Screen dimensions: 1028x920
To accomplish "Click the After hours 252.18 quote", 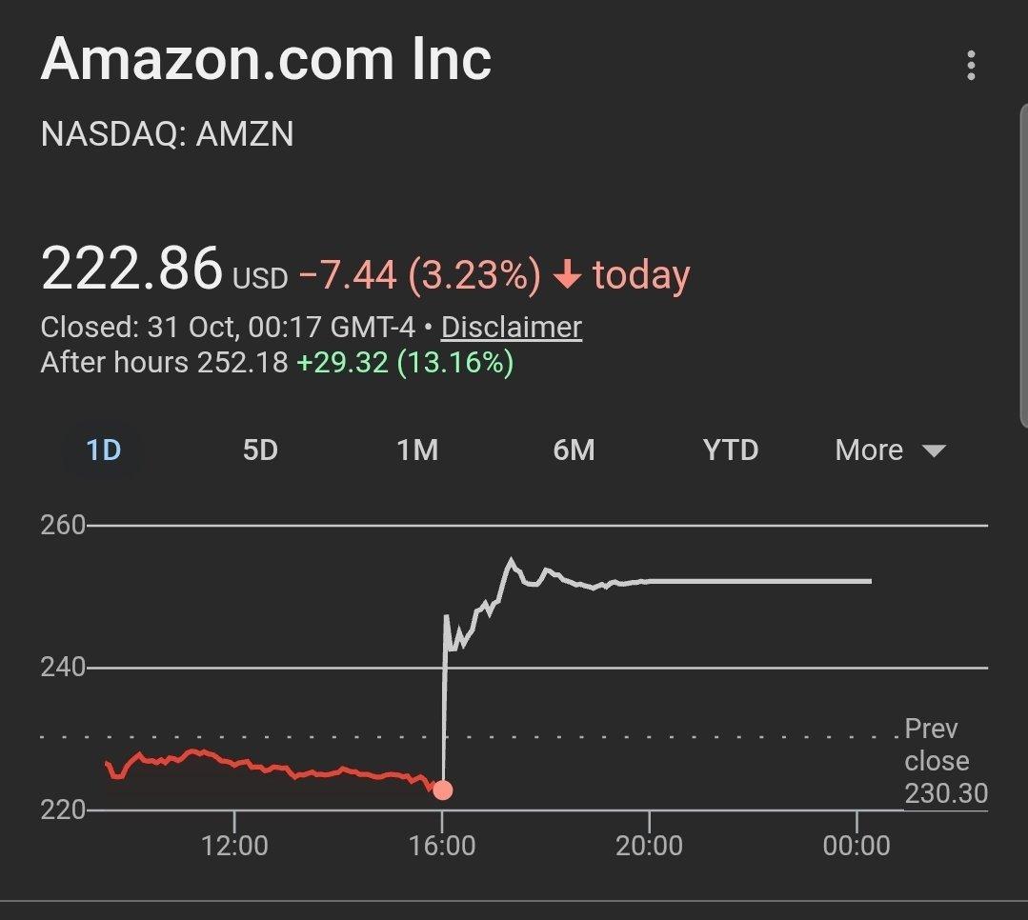I will tap(164, 363).
